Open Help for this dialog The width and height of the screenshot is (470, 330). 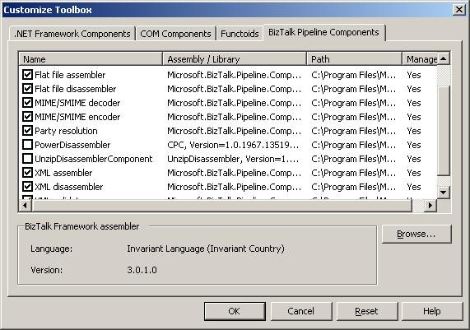[x=432, y=311]
